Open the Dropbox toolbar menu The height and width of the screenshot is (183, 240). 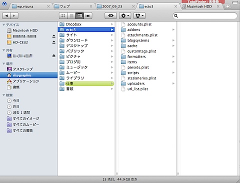[x=139, y=15]
